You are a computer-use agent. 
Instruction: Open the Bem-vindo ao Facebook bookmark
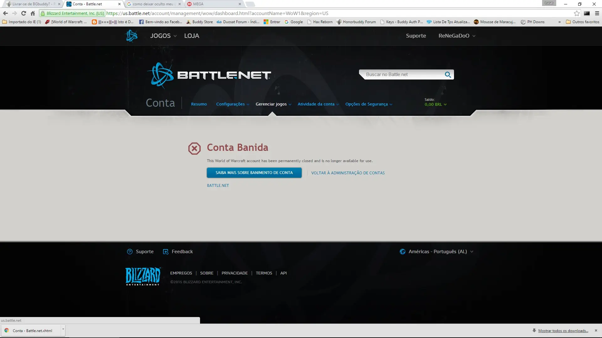[x=161, y=22]
